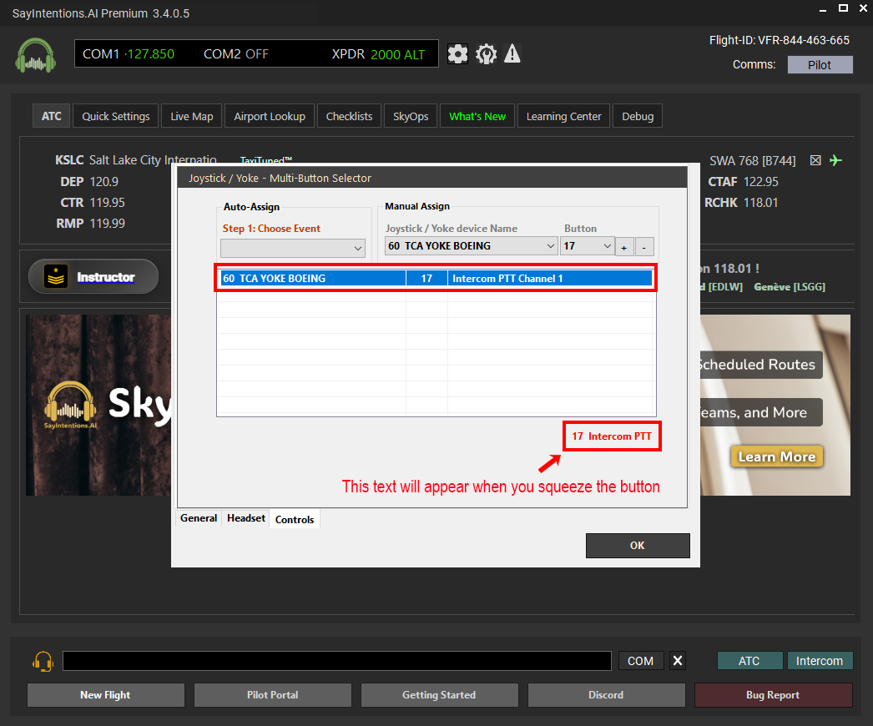873x726 pixels.
Task: Click the Genève [LSGG] link
Action: click(x=790, y=287)
